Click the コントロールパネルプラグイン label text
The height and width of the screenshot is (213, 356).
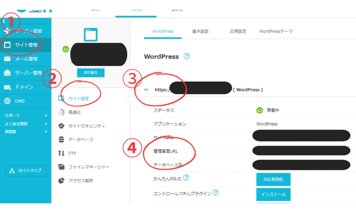click(x=182, y=194)
